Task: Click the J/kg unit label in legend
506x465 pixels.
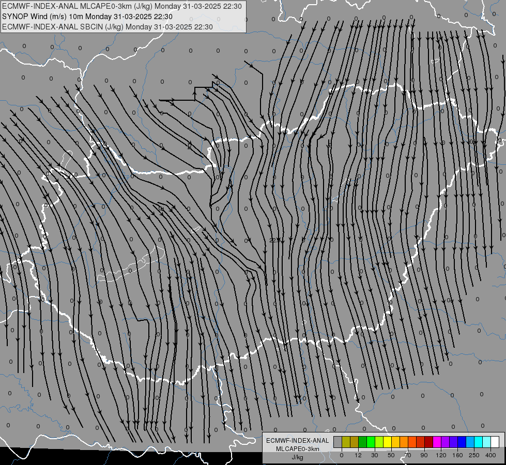Action: click(x=298, y=457)
